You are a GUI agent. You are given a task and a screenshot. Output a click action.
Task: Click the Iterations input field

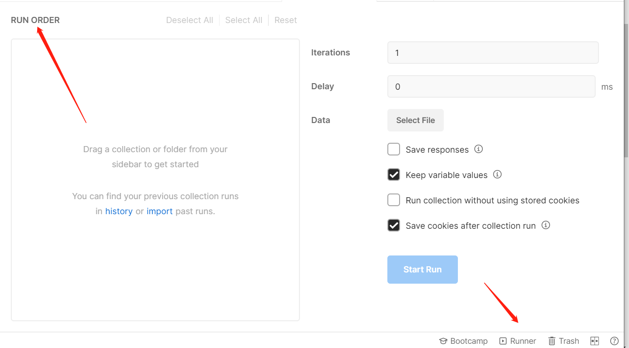(x=492, y=53)
